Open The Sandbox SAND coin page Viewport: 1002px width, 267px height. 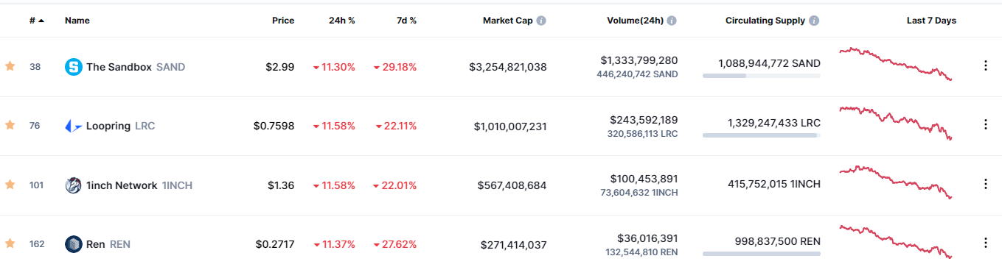pos(136,67)
